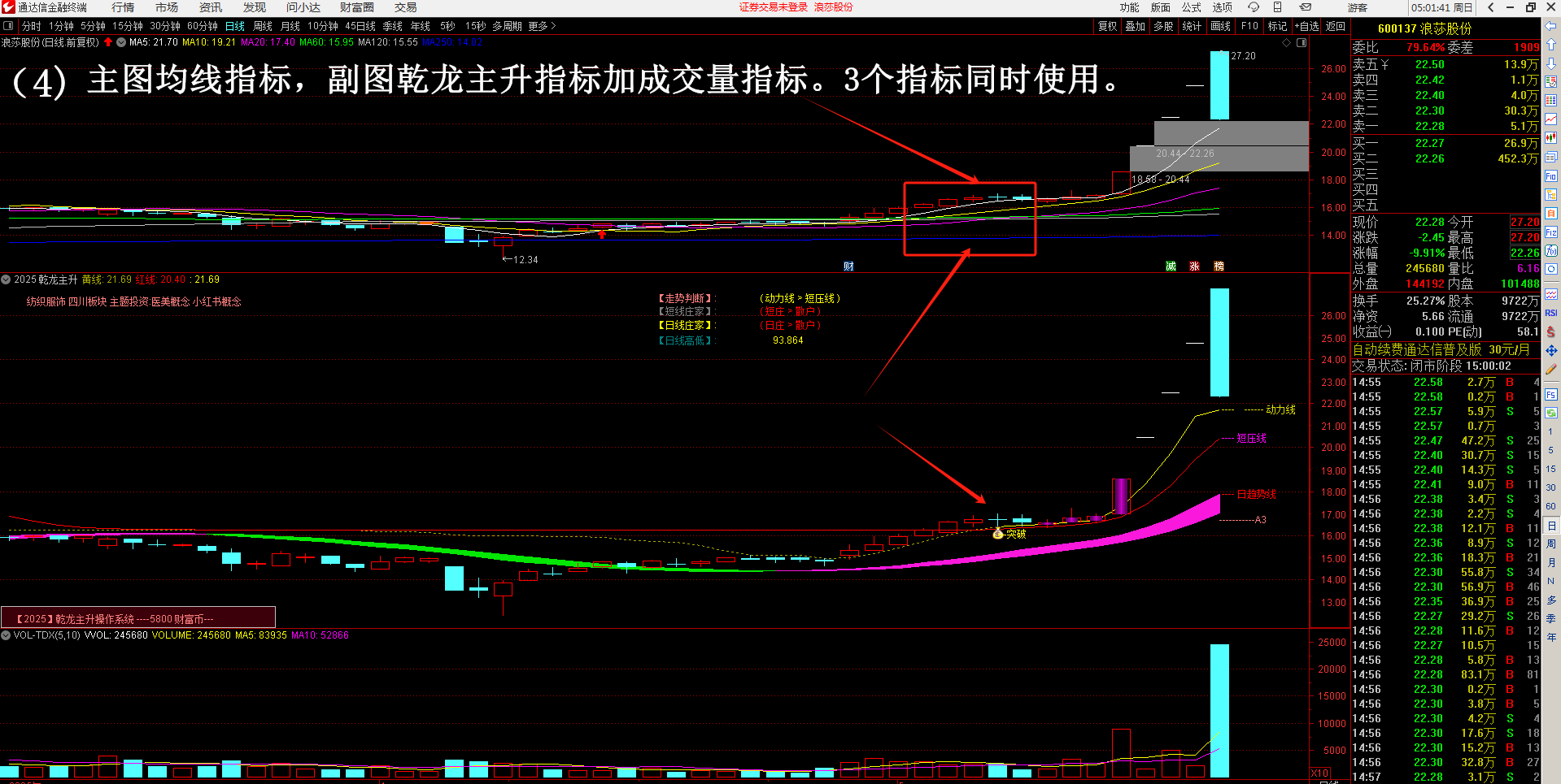Open the mail message icon
Viewport: 1561px width, 784px height.
(x=1306, y=7)
